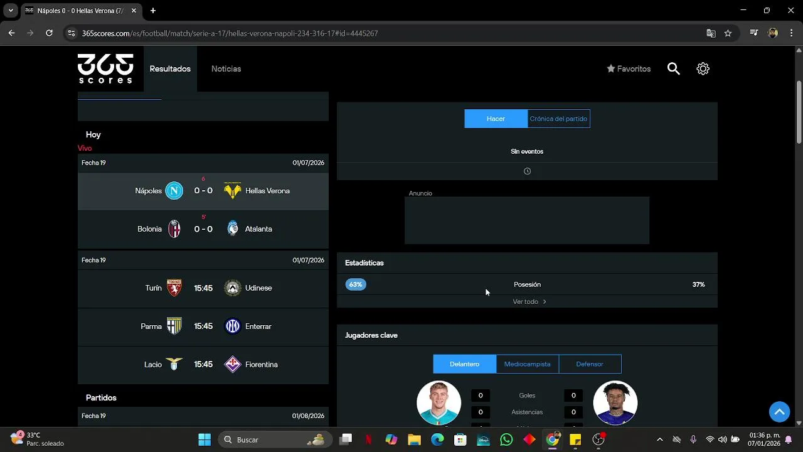Click the Lacio team crest

[x=174, y=364]
